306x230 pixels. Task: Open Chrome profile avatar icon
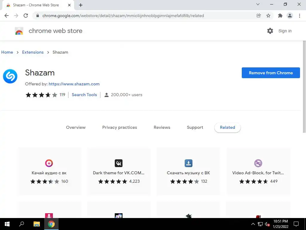pyautogui.click(x=290, y=16)
